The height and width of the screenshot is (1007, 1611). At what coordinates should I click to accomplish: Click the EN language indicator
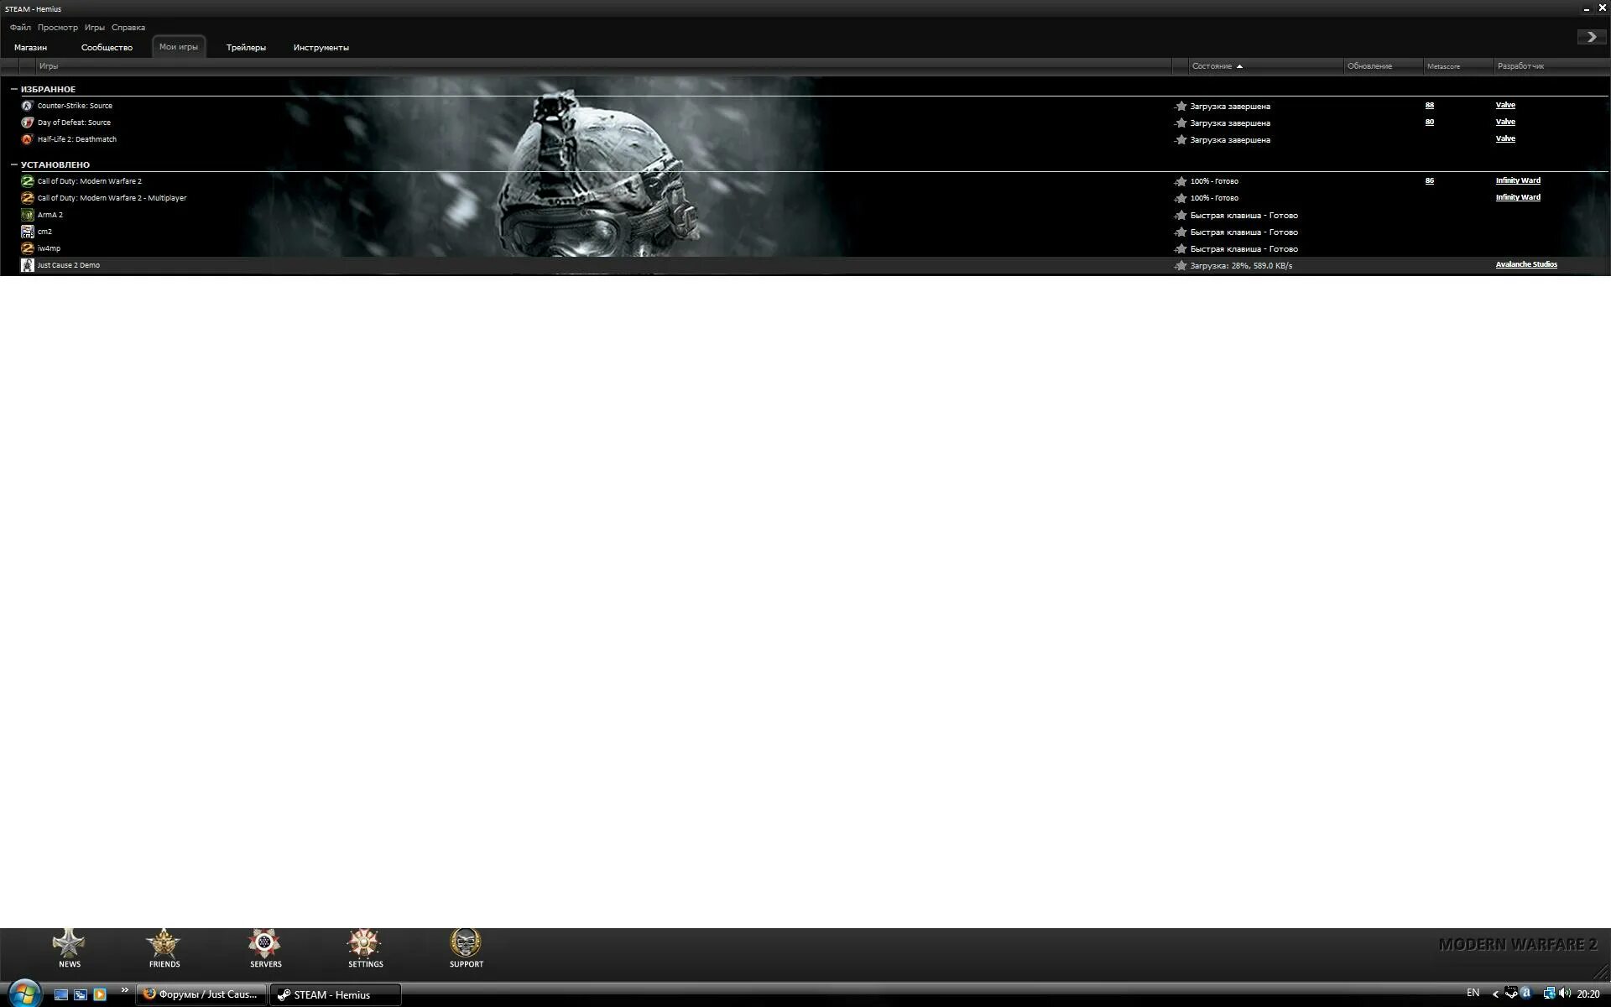coord(1473,993)
